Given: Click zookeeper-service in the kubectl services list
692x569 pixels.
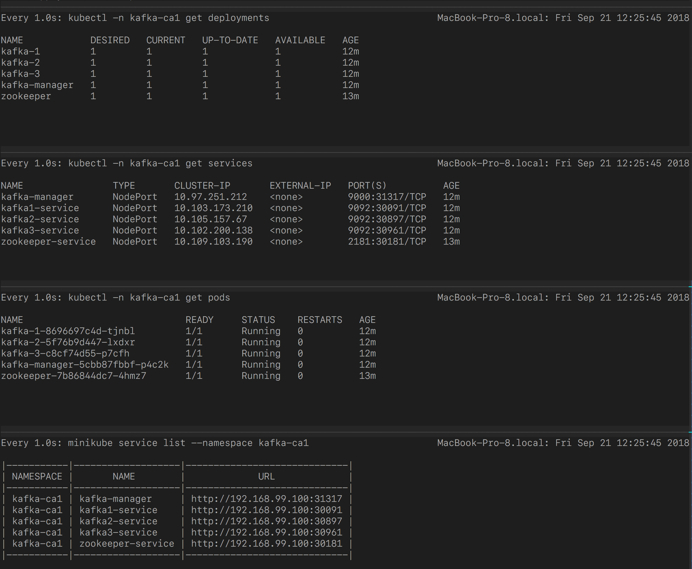Looking at the screenshot, I should 49,242.
